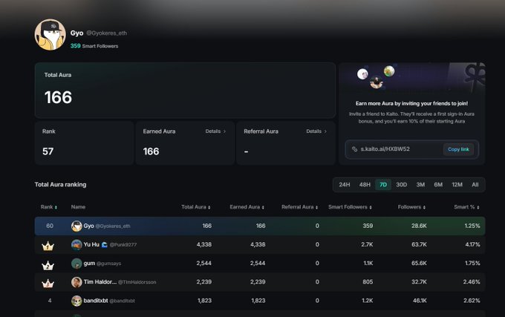Click Yu Hu's avatar in ranking
The height and width of the screenshot is (317, 505).
pyautogui.click(x=76, y=244)
